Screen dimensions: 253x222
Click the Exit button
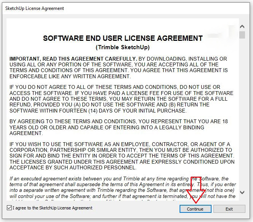[x=229, y=209]
